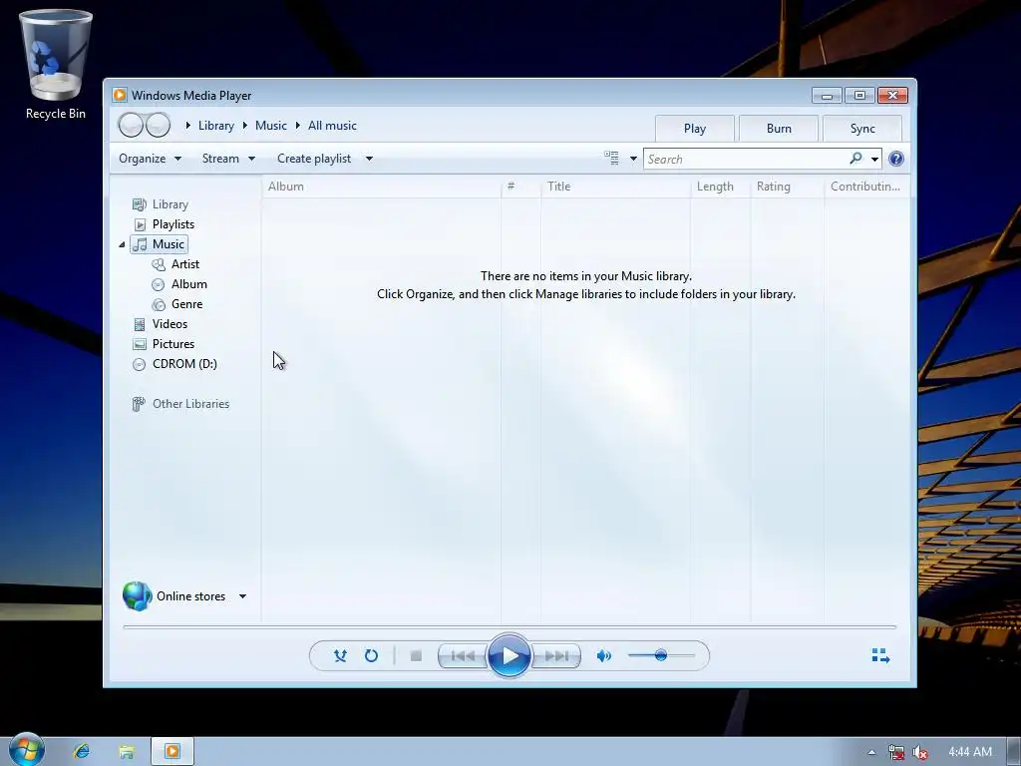The width and height of the screenshot is (1021, 766).
Task: Open the Help question-mark icon
Action: (x=896, y=159)
